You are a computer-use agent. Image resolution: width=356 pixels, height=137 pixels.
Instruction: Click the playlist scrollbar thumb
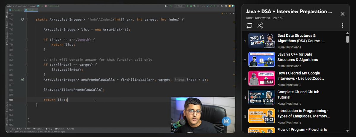click(x=347, y=39)
